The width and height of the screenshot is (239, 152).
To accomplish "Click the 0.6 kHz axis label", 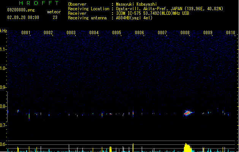I will click(3, 144).
